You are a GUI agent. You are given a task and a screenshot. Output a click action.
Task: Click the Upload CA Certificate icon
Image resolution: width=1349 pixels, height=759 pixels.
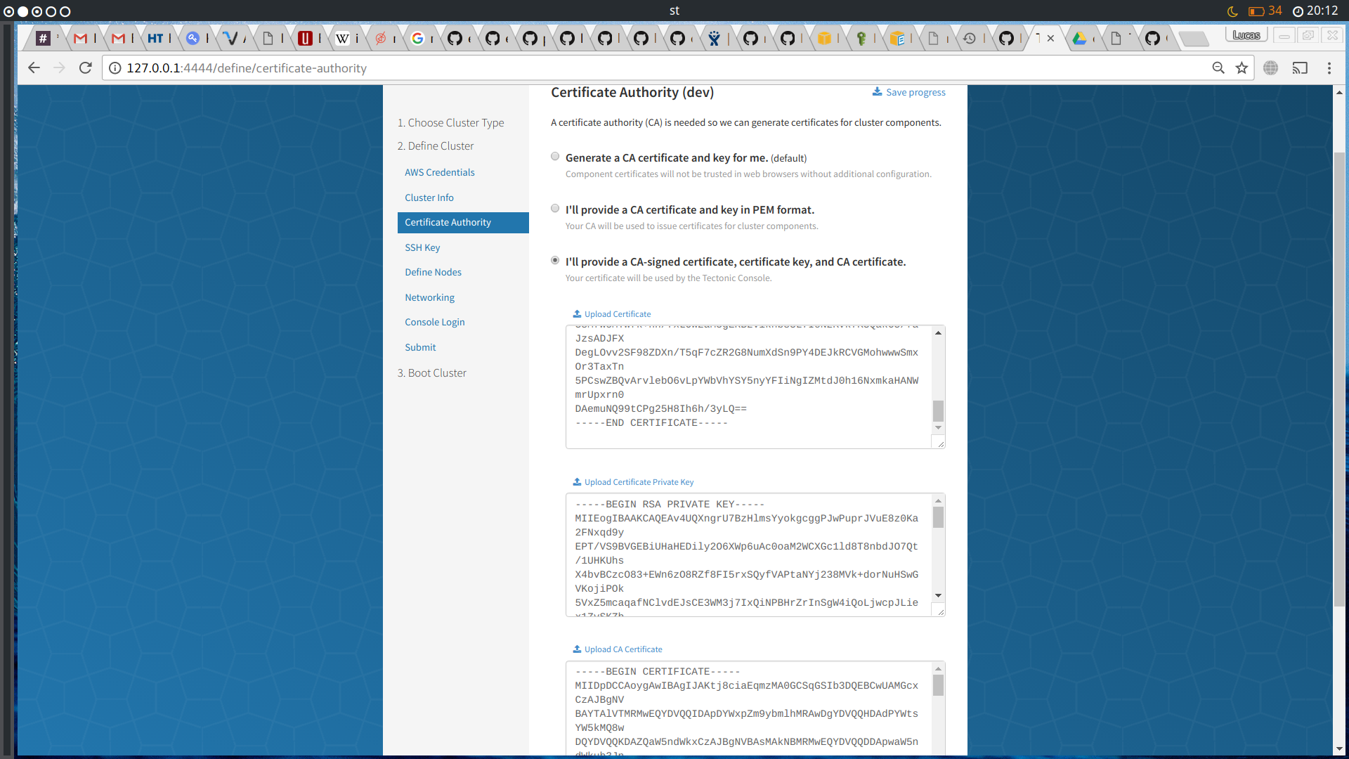(577, 649)
